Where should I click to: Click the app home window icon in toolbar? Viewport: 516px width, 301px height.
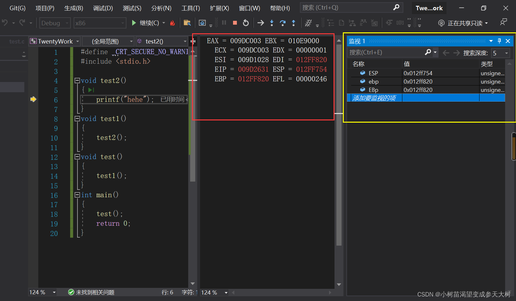(x=202, y=23)
